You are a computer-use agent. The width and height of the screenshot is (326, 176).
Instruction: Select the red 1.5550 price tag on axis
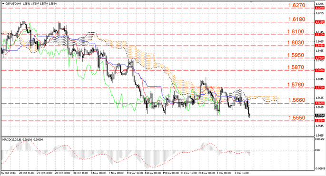tap(320, 120)
